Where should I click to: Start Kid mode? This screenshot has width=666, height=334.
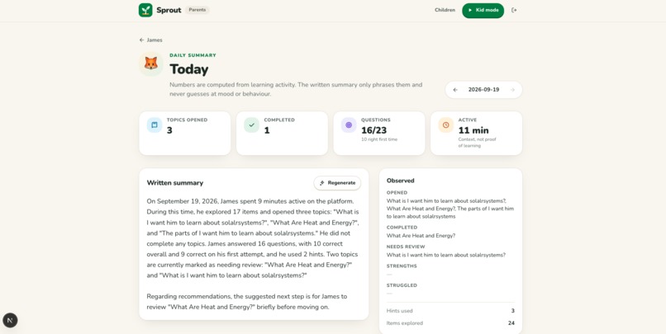click(483, 10)
